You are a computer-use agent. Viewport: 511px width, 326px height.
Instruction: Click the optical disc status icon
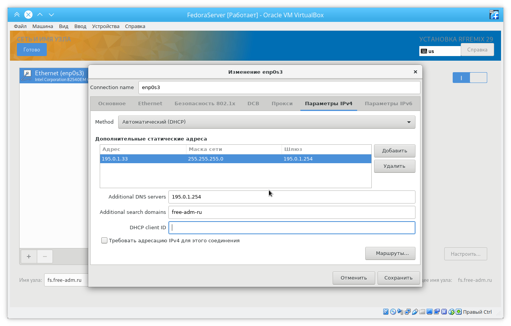click(393, 312)
